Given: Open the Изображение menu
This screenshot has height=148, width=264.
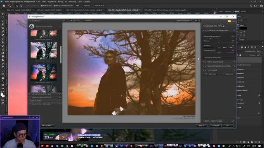Looking at the screenshot, I should click(29, 2).
